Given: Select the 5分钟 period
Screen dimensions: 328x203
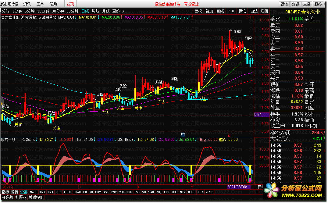Looking at the screenshot, I should pos(30,11).
